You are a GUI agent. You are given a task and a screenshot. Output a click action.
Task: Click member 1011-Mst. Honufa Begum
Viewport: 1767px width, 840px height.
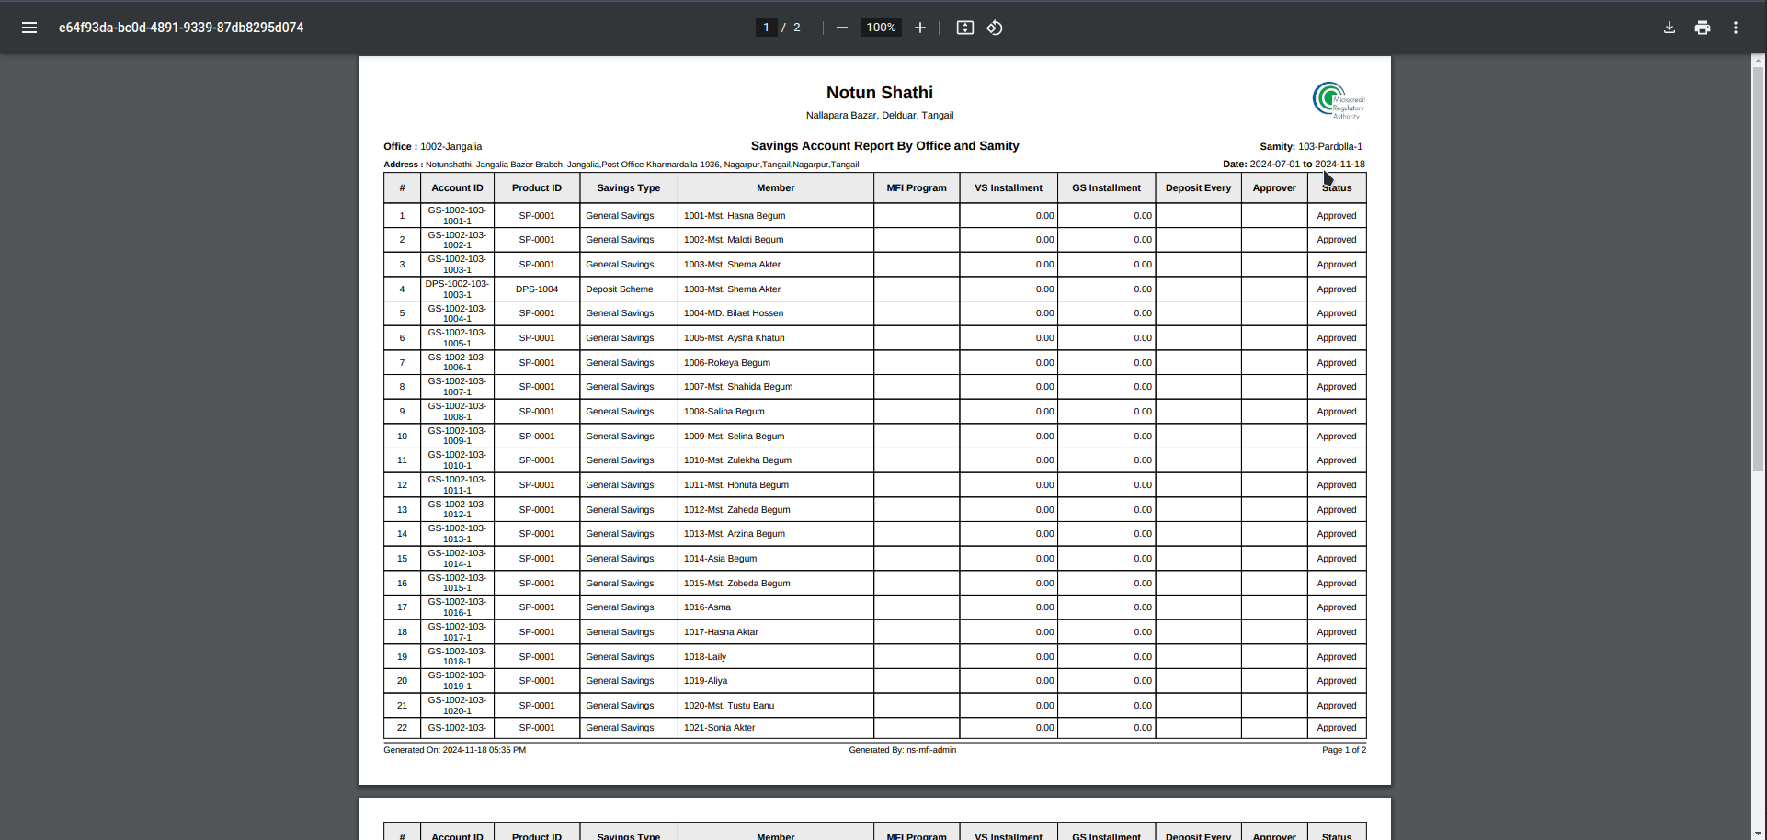736,485
